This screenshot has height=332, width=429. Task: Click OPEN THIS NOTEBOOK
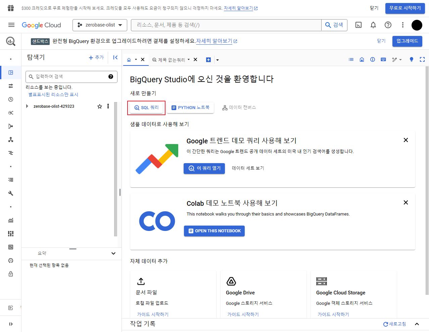click(214, 231)
